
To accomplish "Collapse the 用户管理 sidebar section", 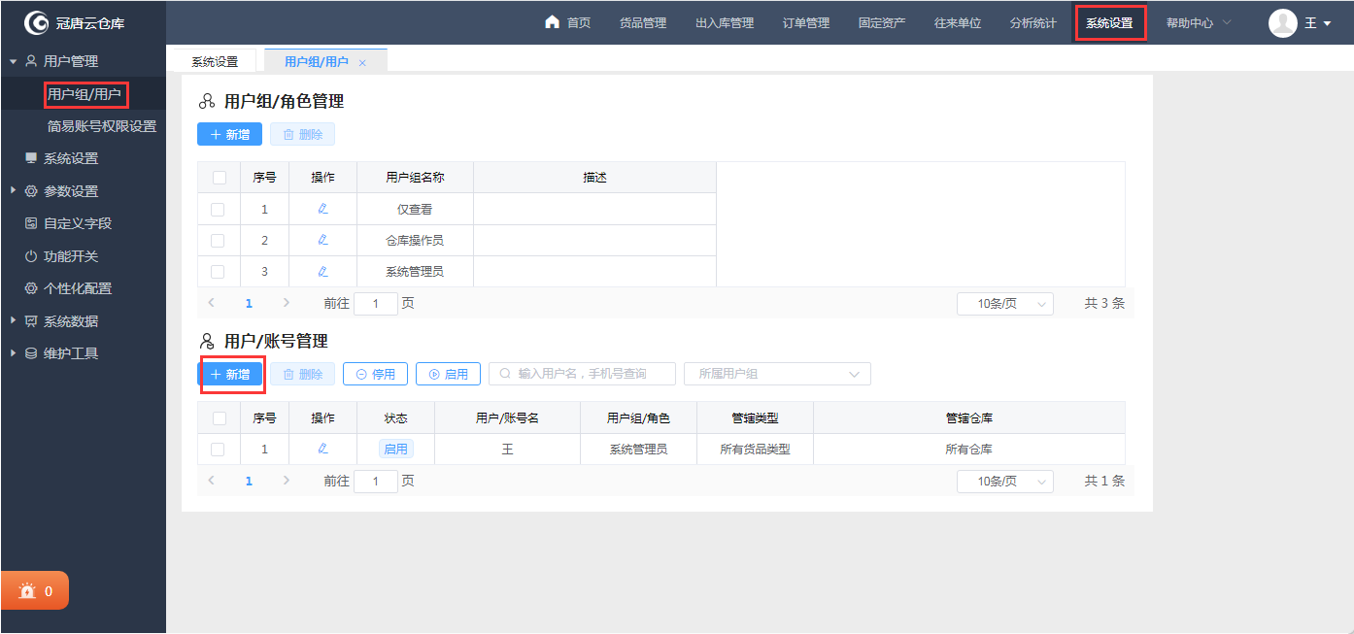I will (13, 61).
